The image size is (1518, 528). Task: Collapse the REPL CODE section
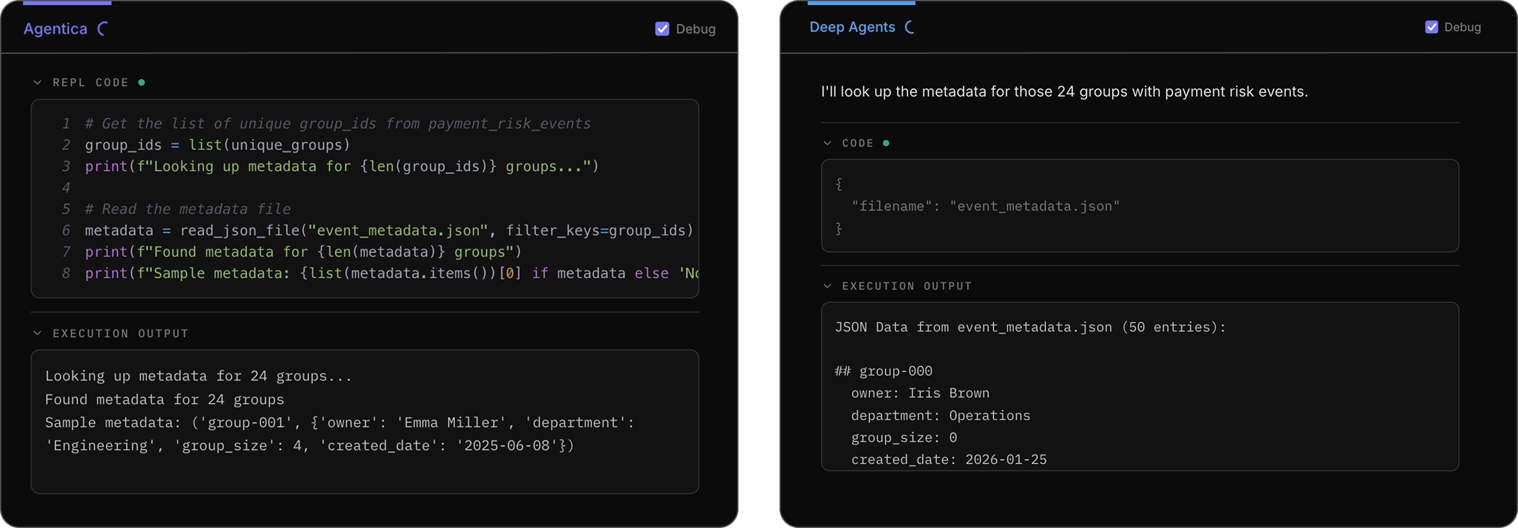[x=37, y=83]
